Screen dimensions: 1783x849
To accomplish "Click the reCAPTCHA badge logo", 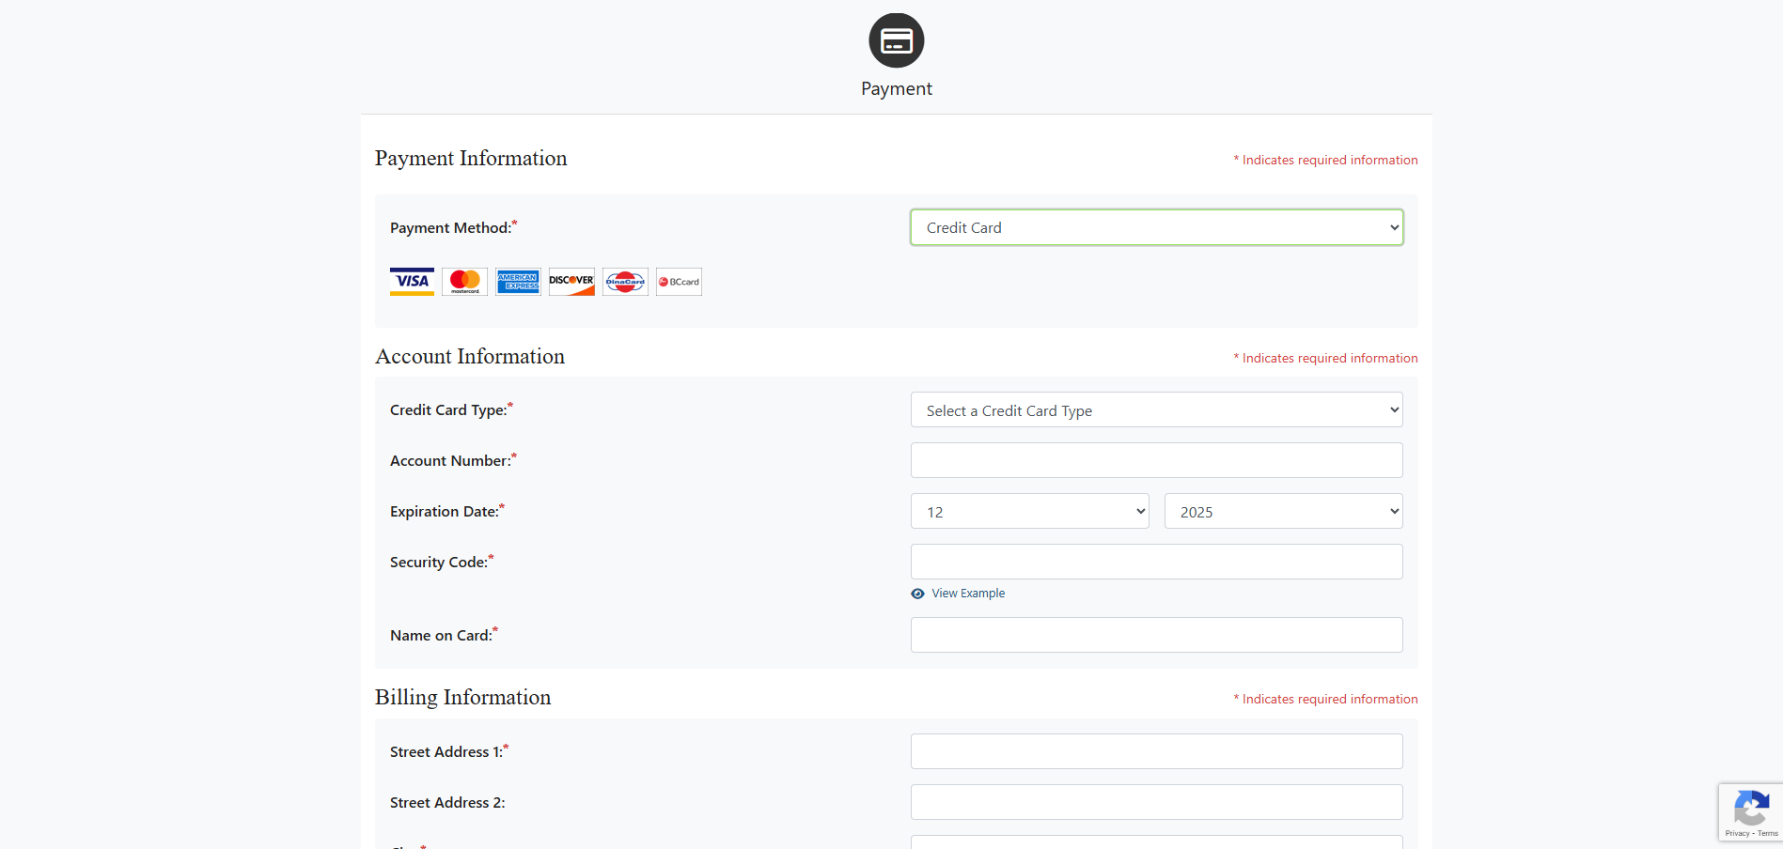I will 1751,808.
